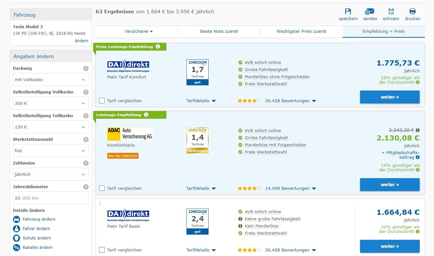Click "Marderbiss ohne Folgeschäden" feature text

[x=277, y=77]
